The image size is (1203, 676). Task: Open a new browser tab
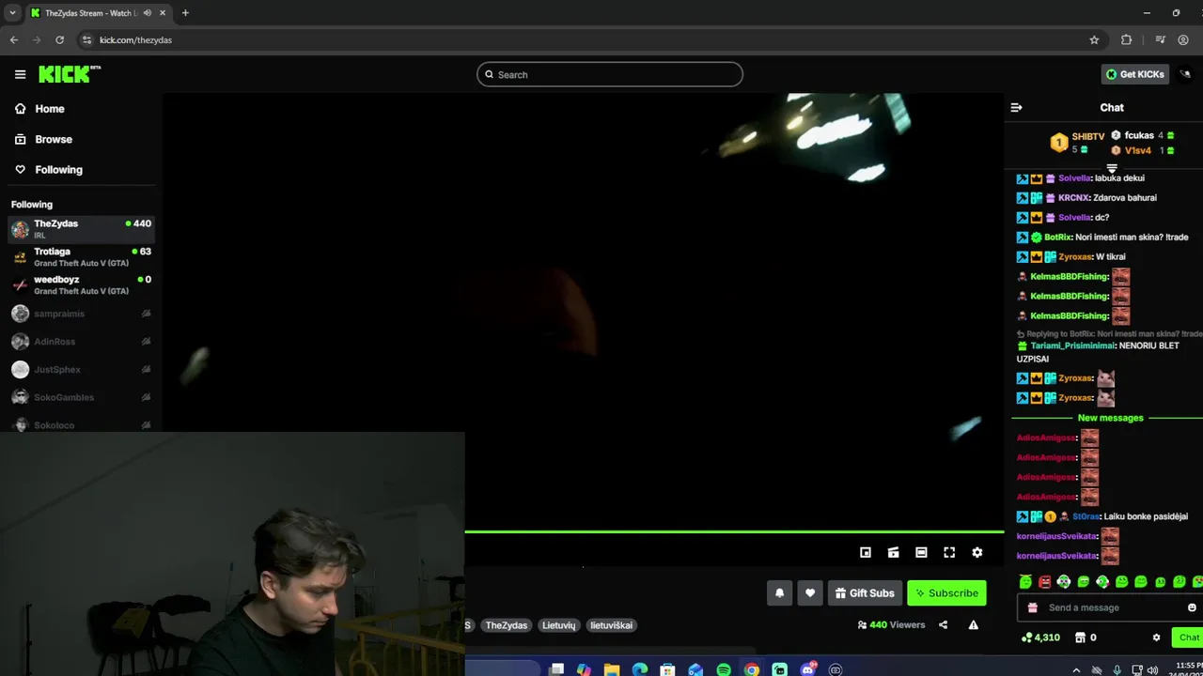[185, 13]
